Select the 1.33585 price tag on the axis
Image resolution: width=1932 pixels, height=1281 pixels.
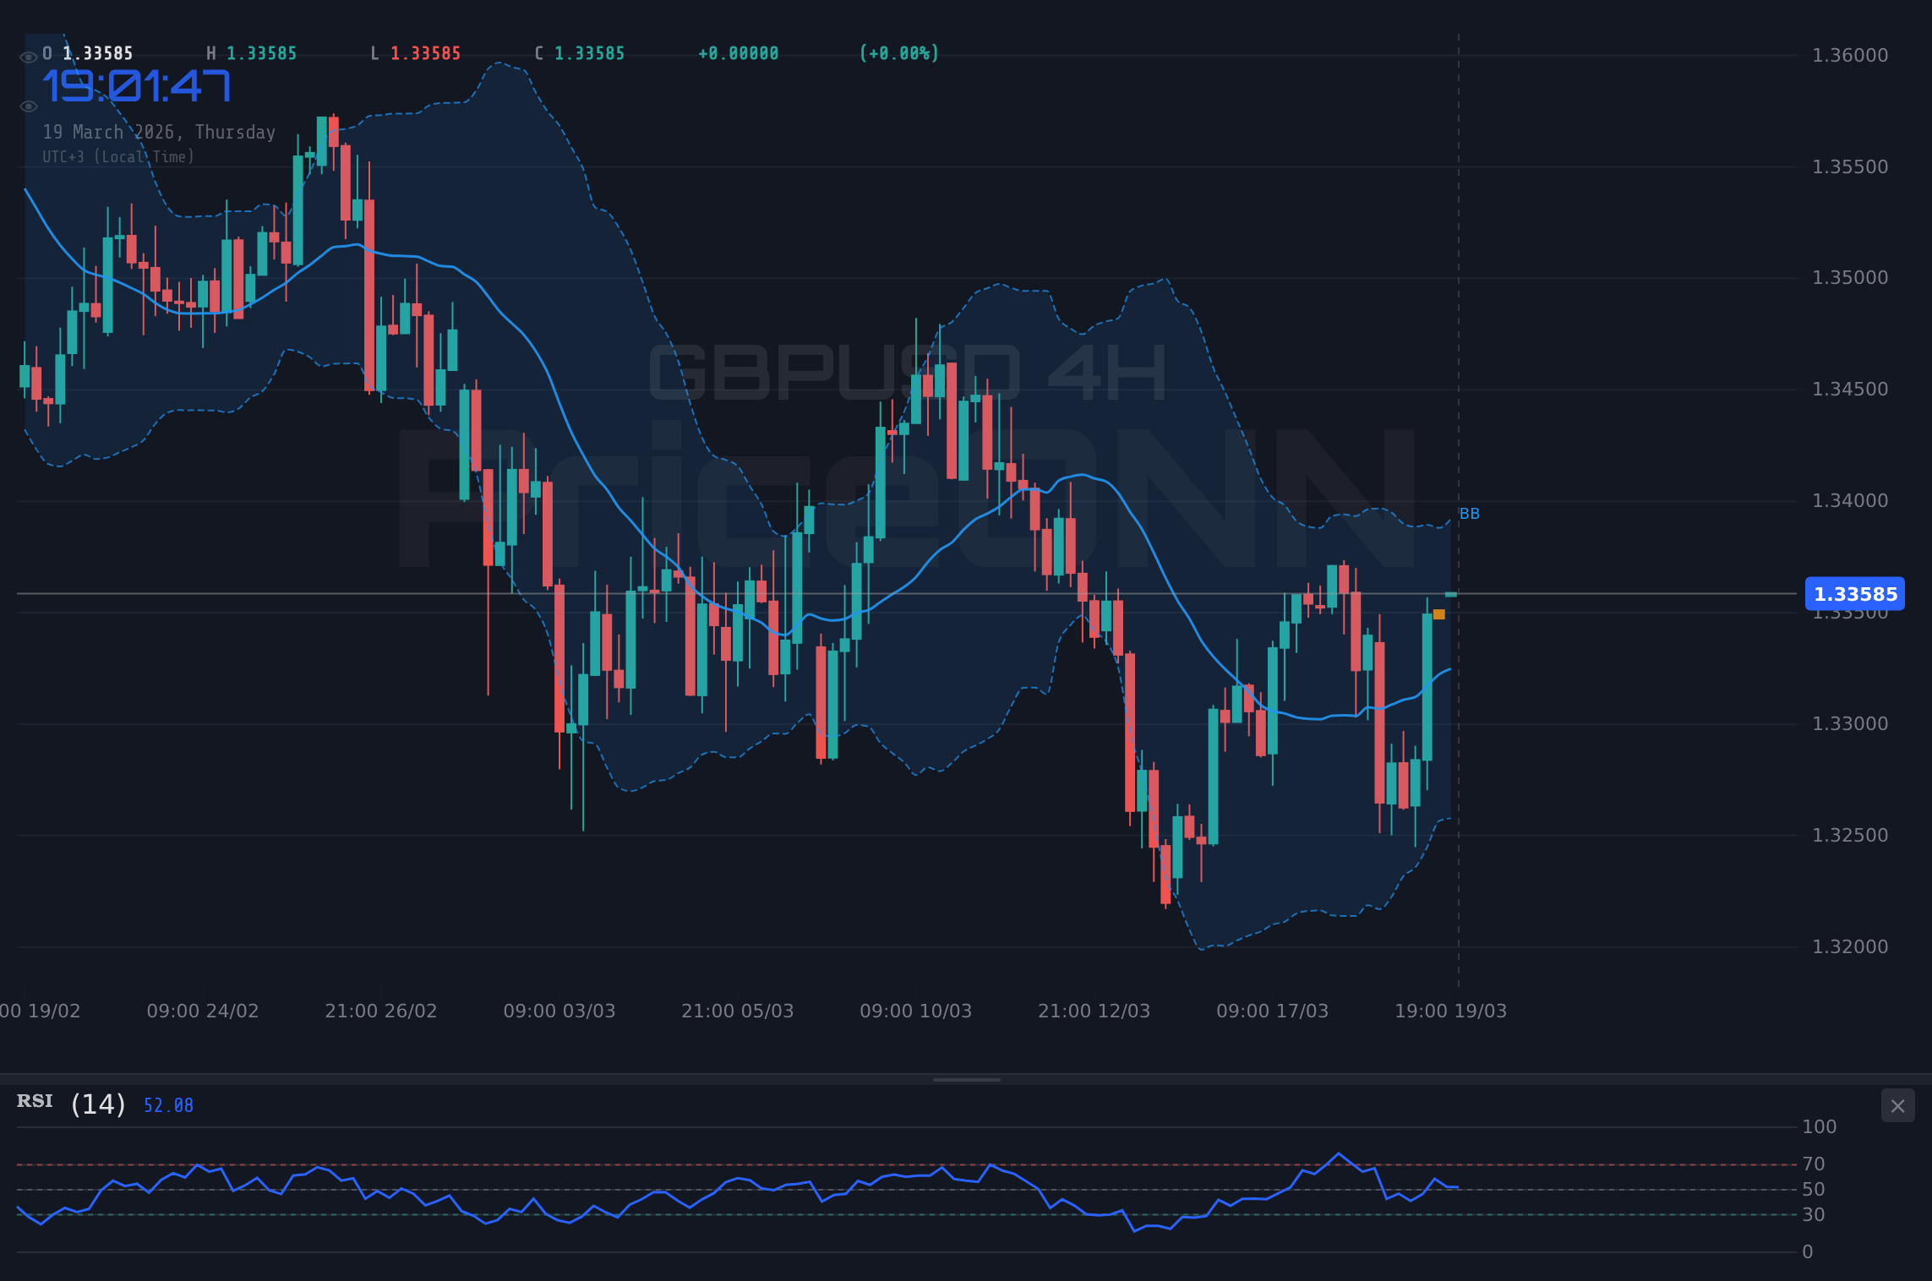pyautogui.click(x=1854, y=594)
